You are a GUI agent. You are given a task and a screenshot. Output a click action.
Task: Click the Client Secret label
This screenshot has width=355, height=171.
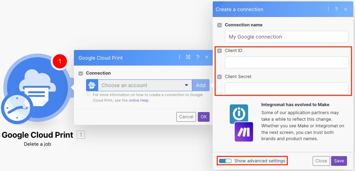coord(238,76)
